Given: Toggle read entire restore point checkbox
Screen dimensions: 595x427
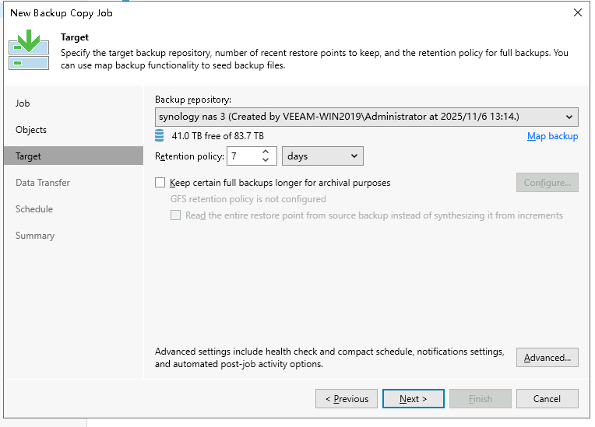Looking at the screenshot, I should pos(175,215).
